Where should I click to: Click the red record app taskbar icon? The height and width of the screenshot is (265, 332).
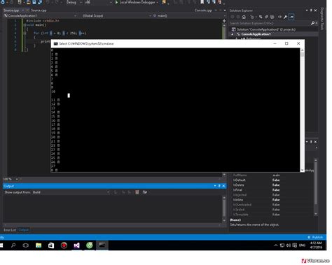tap(64, 245)
